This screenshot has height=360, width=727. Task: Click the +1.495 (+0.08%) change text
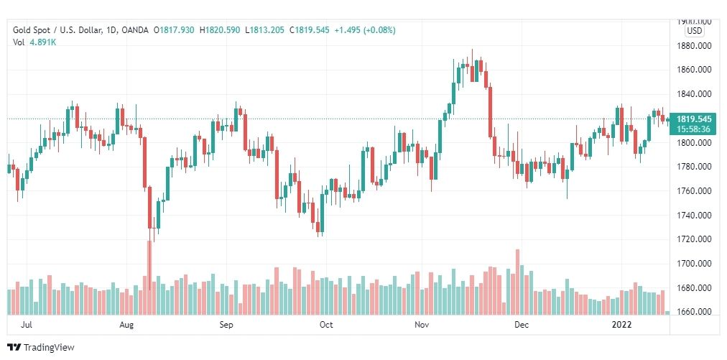pyautogui.click(x=365, y=30)
